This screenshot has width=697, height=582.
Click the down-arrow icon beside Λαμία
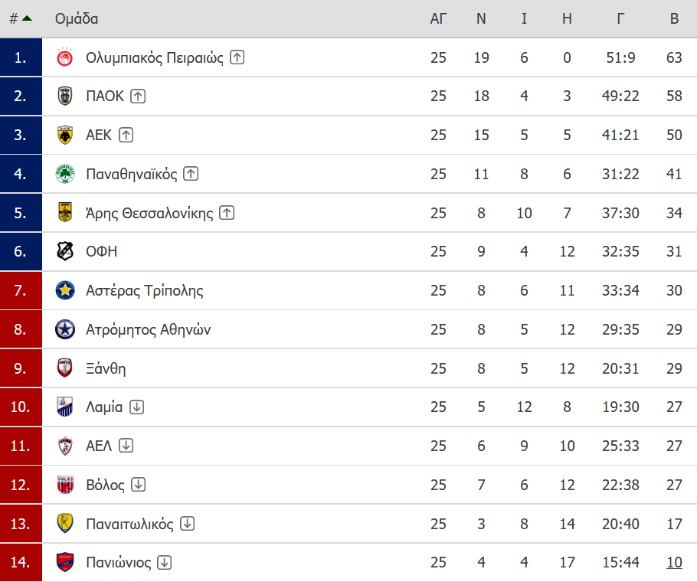tap(136, 407)
